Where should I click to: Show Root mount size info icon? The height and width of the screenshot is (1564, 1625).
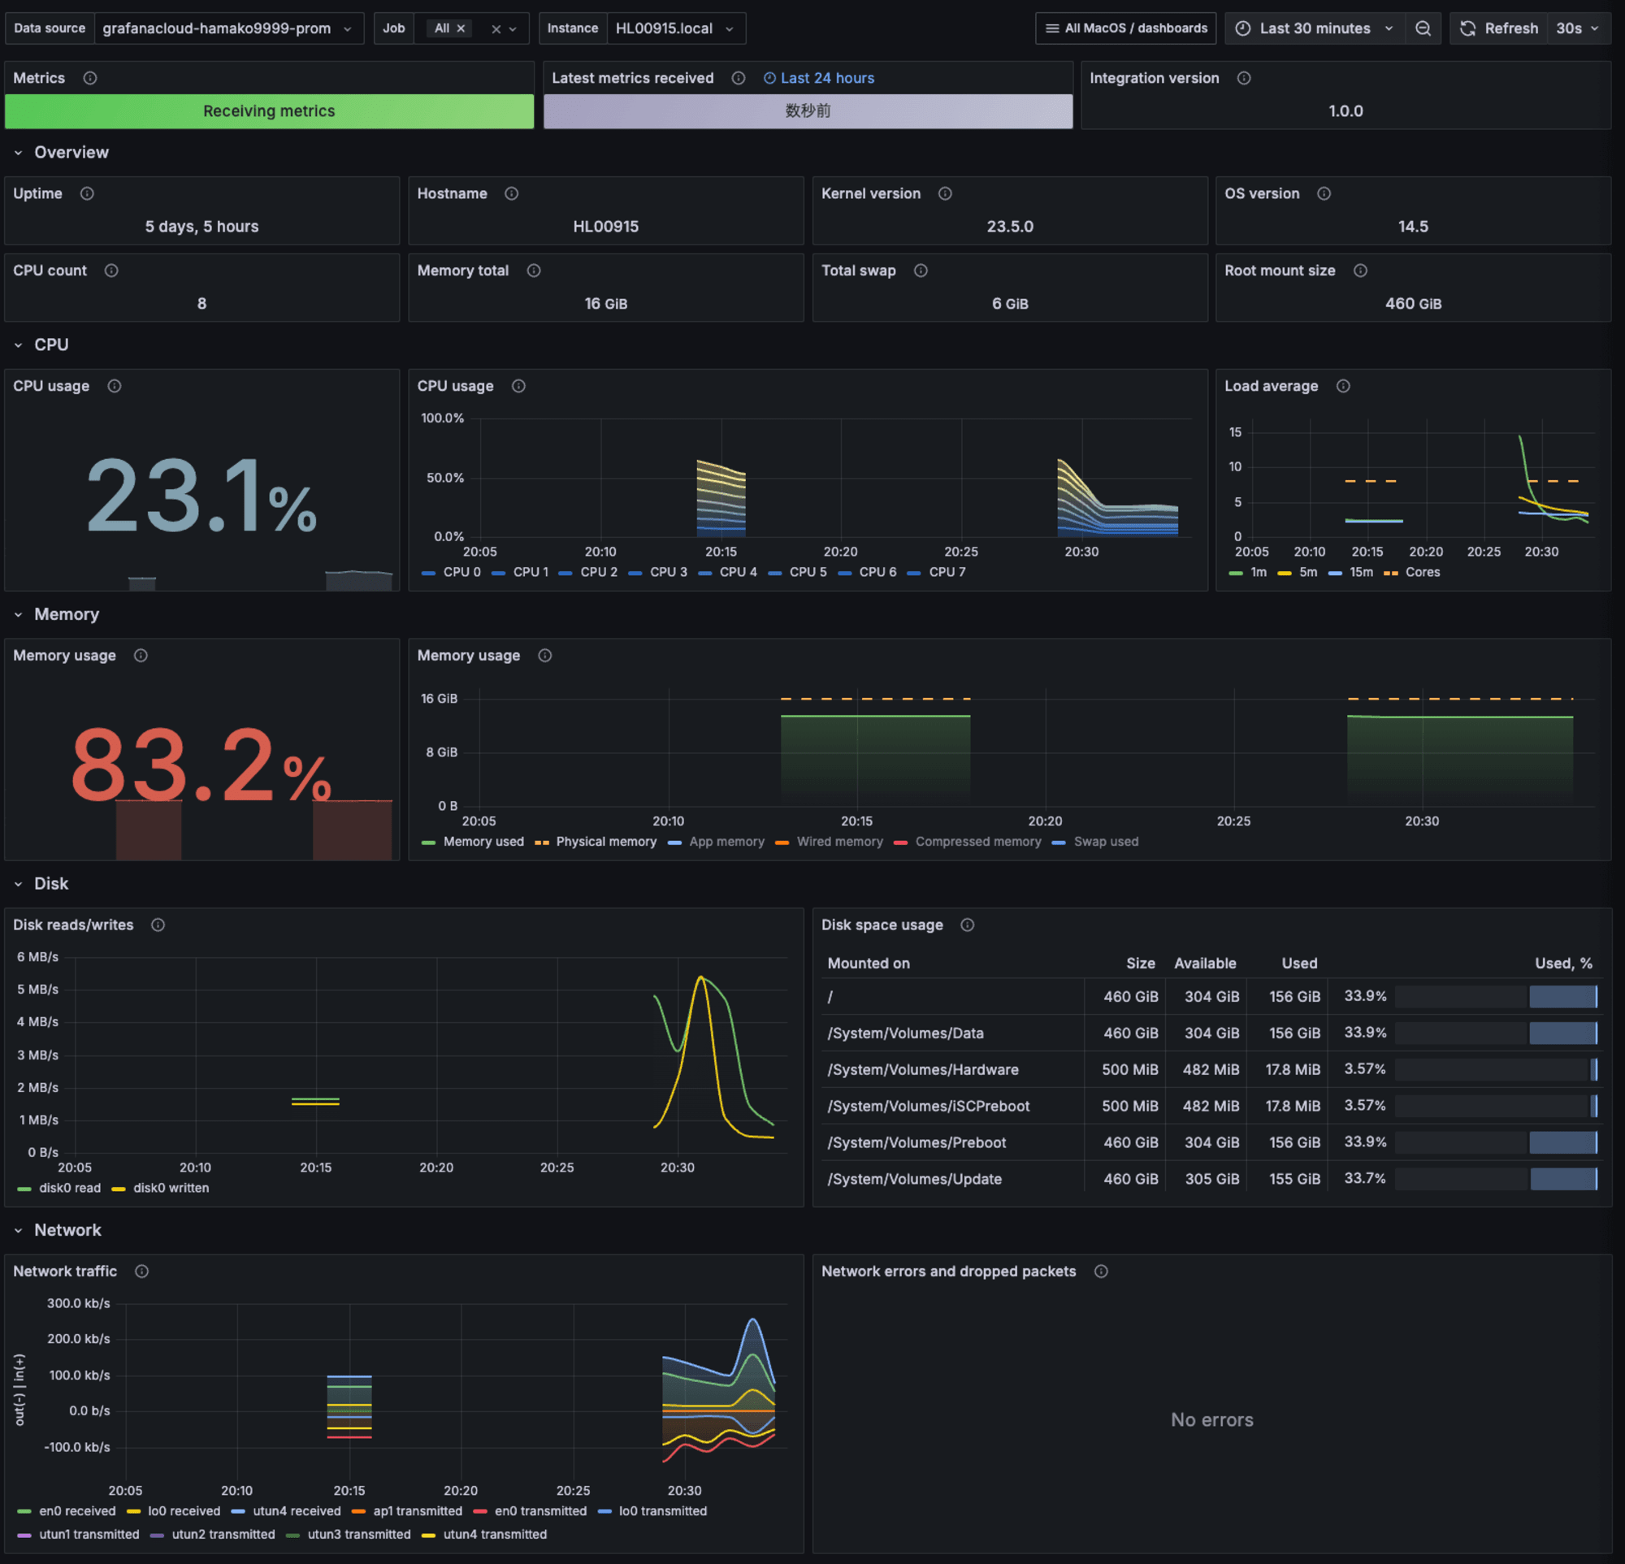[x=1360, y=271]
